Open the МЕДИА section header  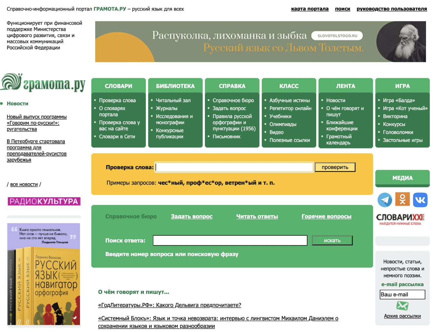tap(403, 178)
